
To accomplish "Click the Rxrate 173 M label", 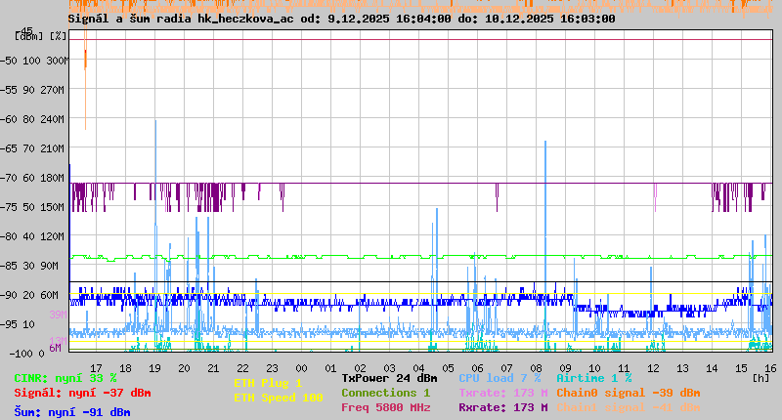I will [x=502, y=407].
